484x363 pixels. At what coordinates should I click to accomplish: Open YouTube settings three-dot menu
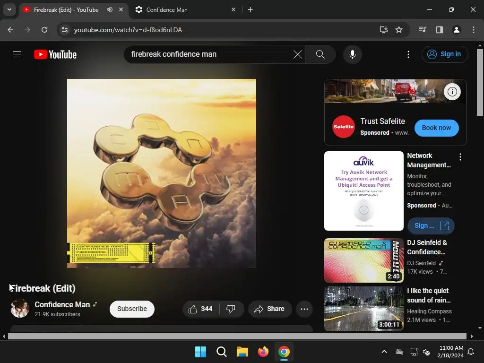click(408, 54)
